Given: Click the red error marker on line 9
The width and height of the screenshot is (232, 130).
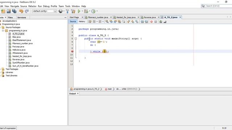Looking at the screenshot, I should (72, 51).
